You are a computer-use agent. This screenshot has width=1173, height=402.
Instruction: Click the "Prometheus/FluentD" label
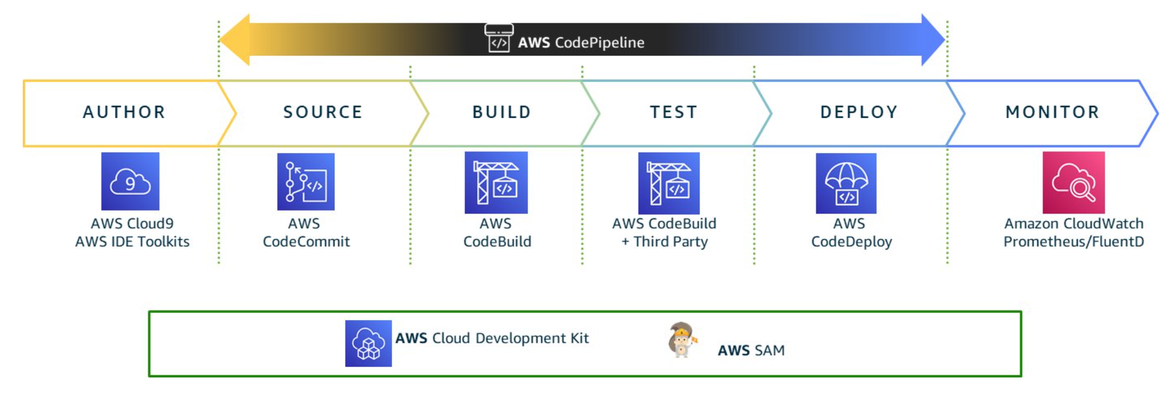click(x=1074, y=242)
